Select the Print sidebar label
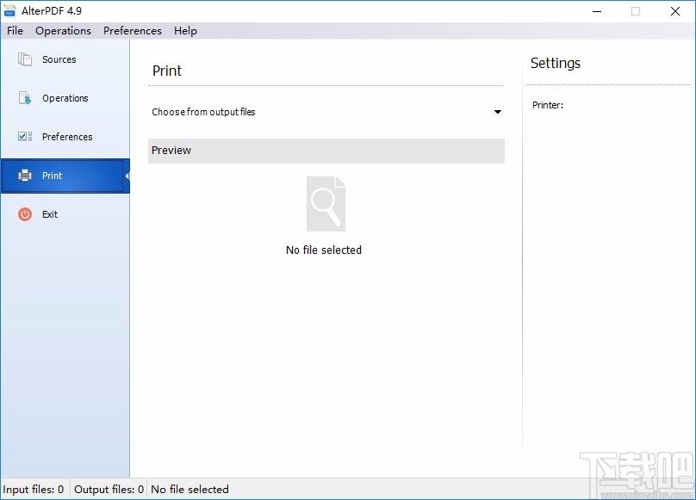This screenshot has width=696, height=500. 52,176
